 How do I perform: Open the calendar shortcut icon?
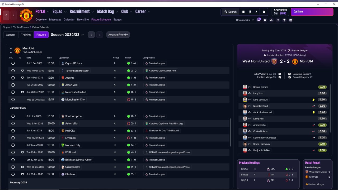pos(291,20)
